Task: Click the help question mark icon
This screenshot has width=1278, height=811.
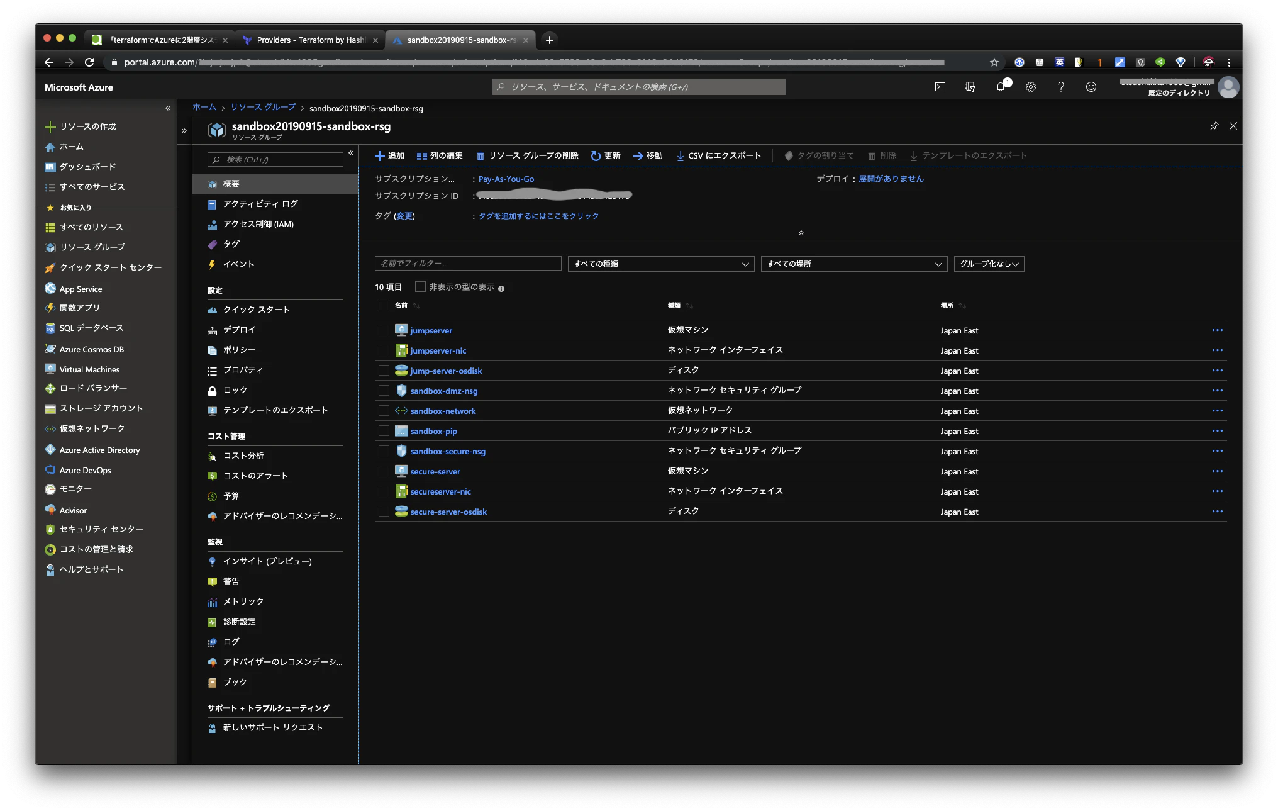Action: pos(1060,87)
